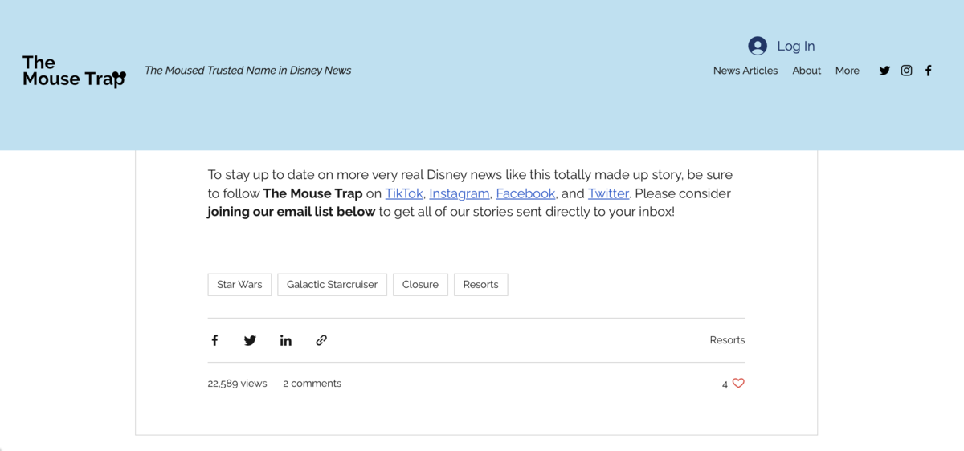Share article via LinkedIn icon

coord(285,340)
